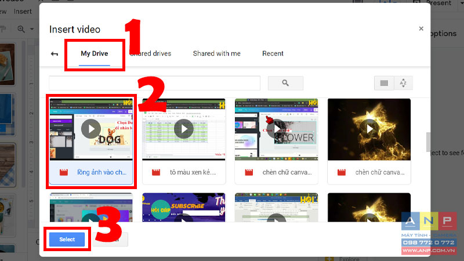Select the golden star video in second row
The height and width of the screenshot is (261, 464).
pos(369,208)
